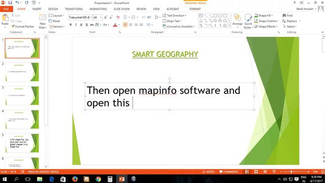Screen dimensions: 325x183
Task: Select the Format Painter tool
Action: click(x=22, y=26)
